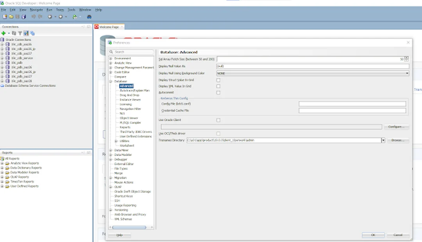
Task: Click the All Reports node icon
Action: 2,159
